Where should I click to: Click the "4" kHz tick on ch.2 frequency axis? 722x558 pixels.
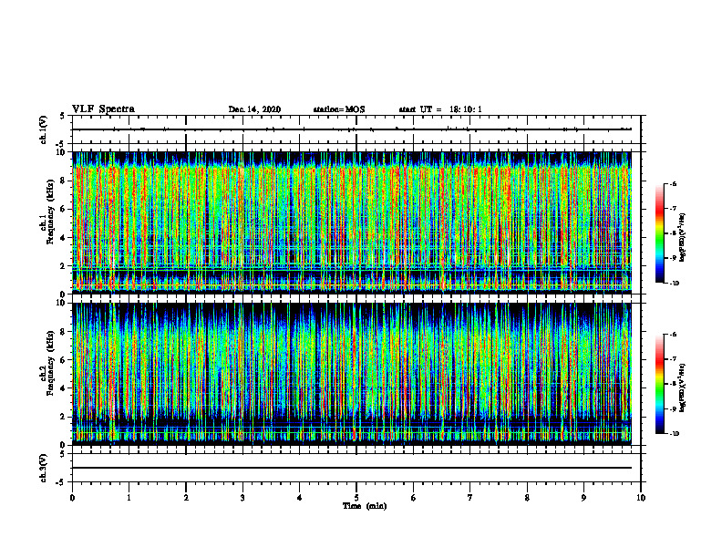tap(64, 388)
